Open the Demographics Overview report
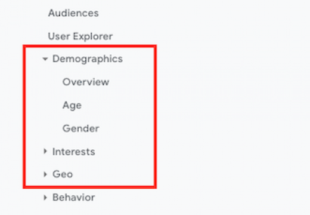The image size is (310, 215). click(x=86, y=82)
